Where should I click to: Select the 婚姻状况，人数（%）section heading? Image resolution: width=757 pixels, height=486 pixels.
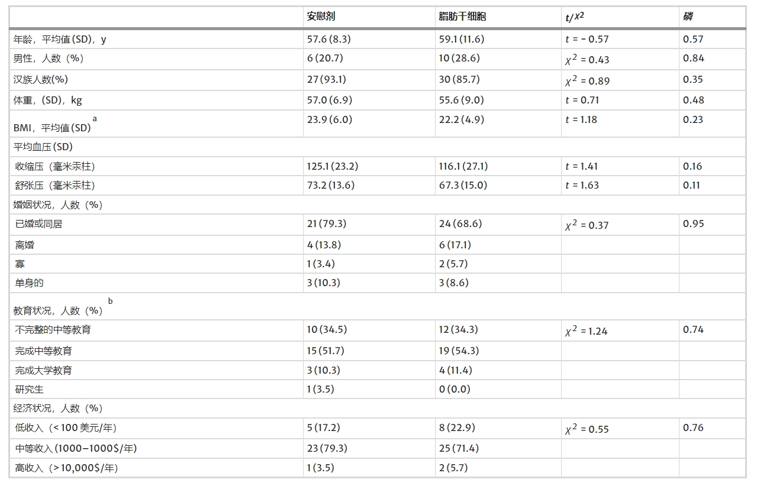click(x=58, y=205)
